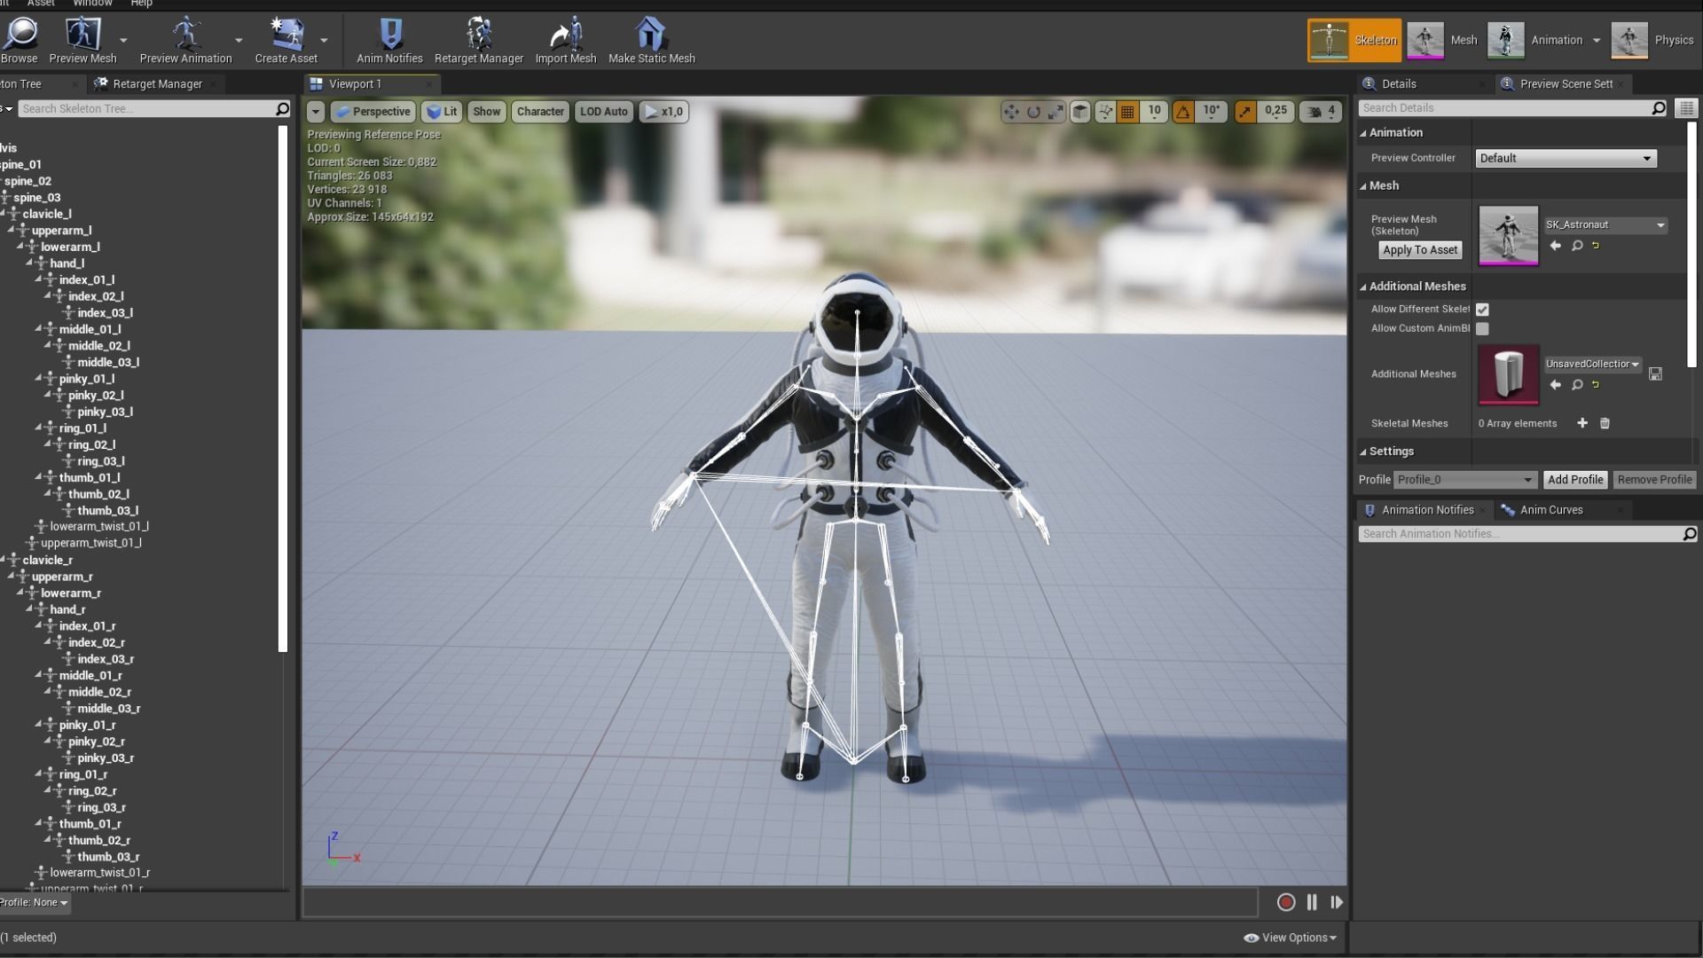This screenshot has width=1703, height=958.
Task: Toggle grid snapping icon in viewport
Action: click(x=1127, y=112)
